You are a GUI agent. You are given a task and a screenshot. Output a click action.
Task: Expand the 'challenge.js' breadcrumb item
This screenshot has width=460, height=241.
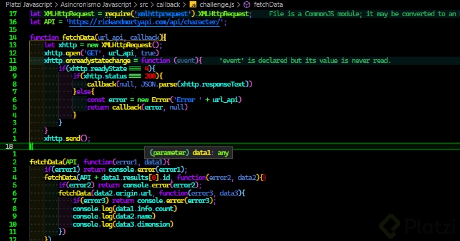pos(217,4)
